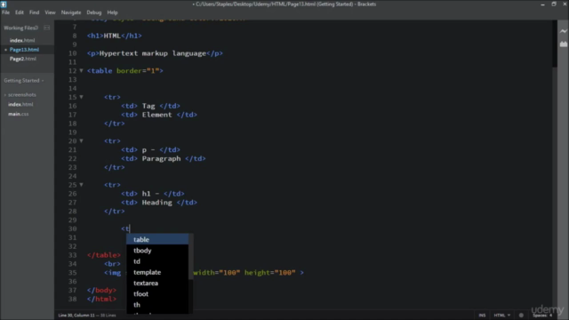Choose 'table' from code hints
This screenshot has height=320, width=569.
(x=157, y=239)
